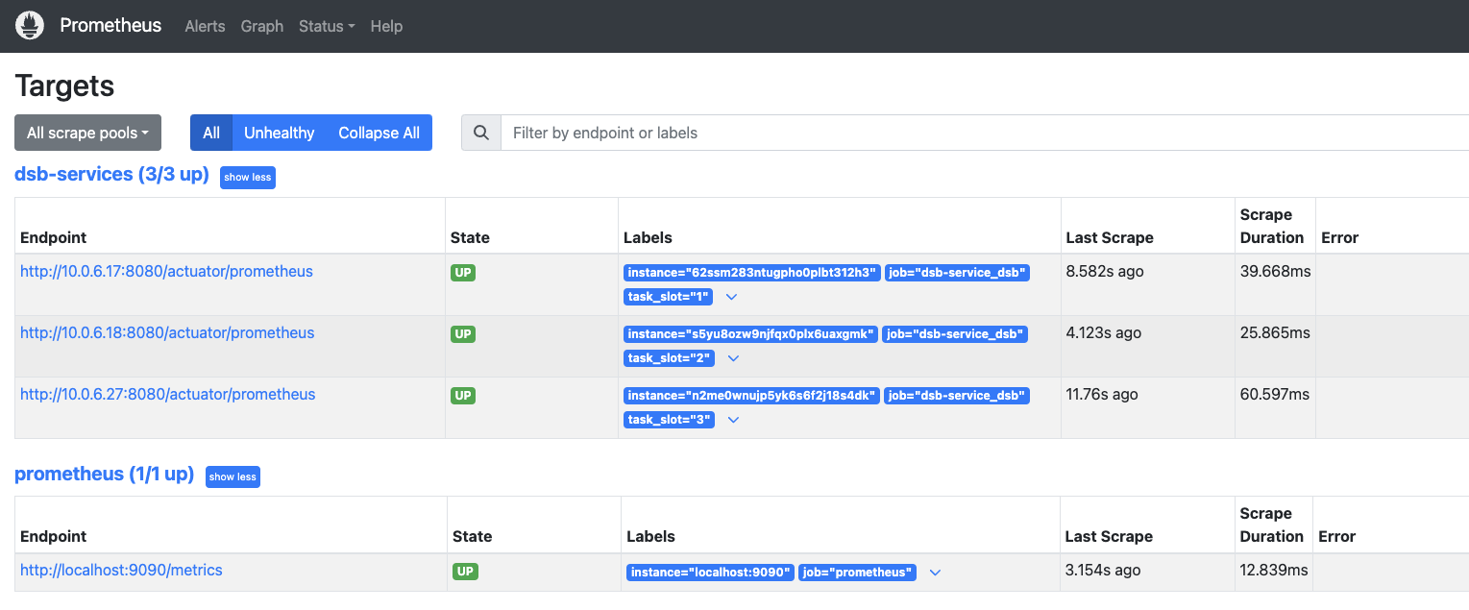The image size is (1469, 610).
Task: Focus the Filter by endpoint or labels field
Action: click(x=980, y=133)
